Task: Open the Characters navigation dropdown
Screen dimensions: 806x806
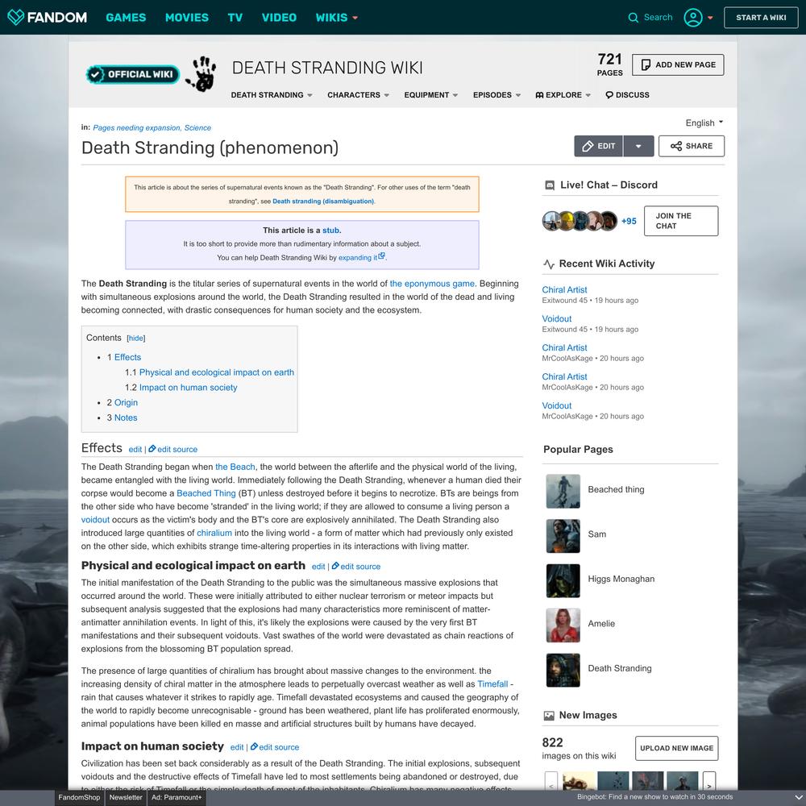Action: [x=359, y=95]
